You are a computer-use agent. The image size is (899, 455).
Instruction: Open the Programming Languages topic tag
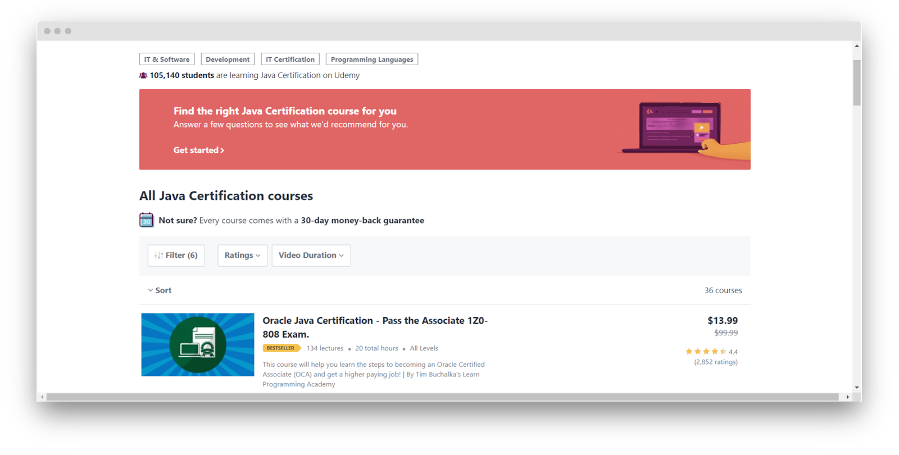(371, 59)
